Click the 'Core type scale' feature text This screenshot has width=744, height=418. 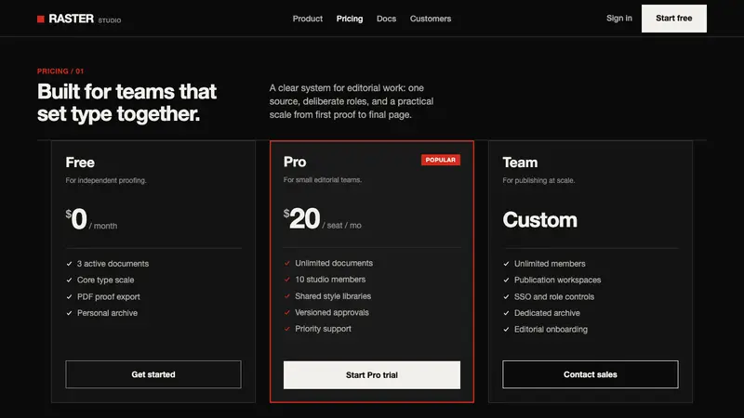105,281
